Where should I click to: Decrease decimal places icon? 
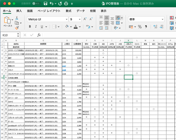[x=162, y=27]
